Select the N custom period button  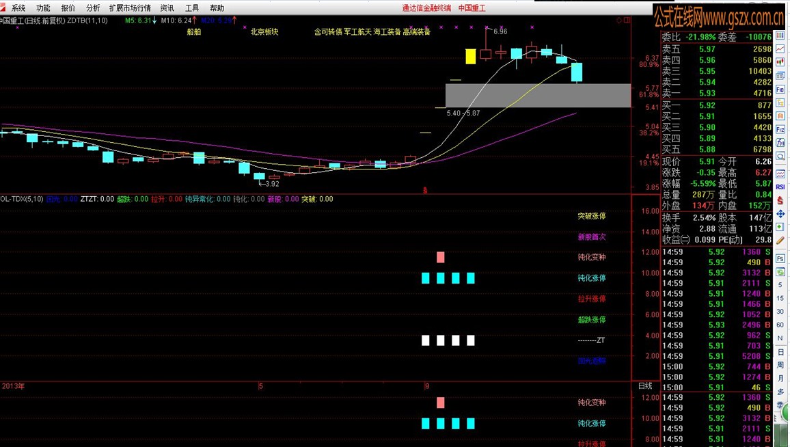coord(780,338)
